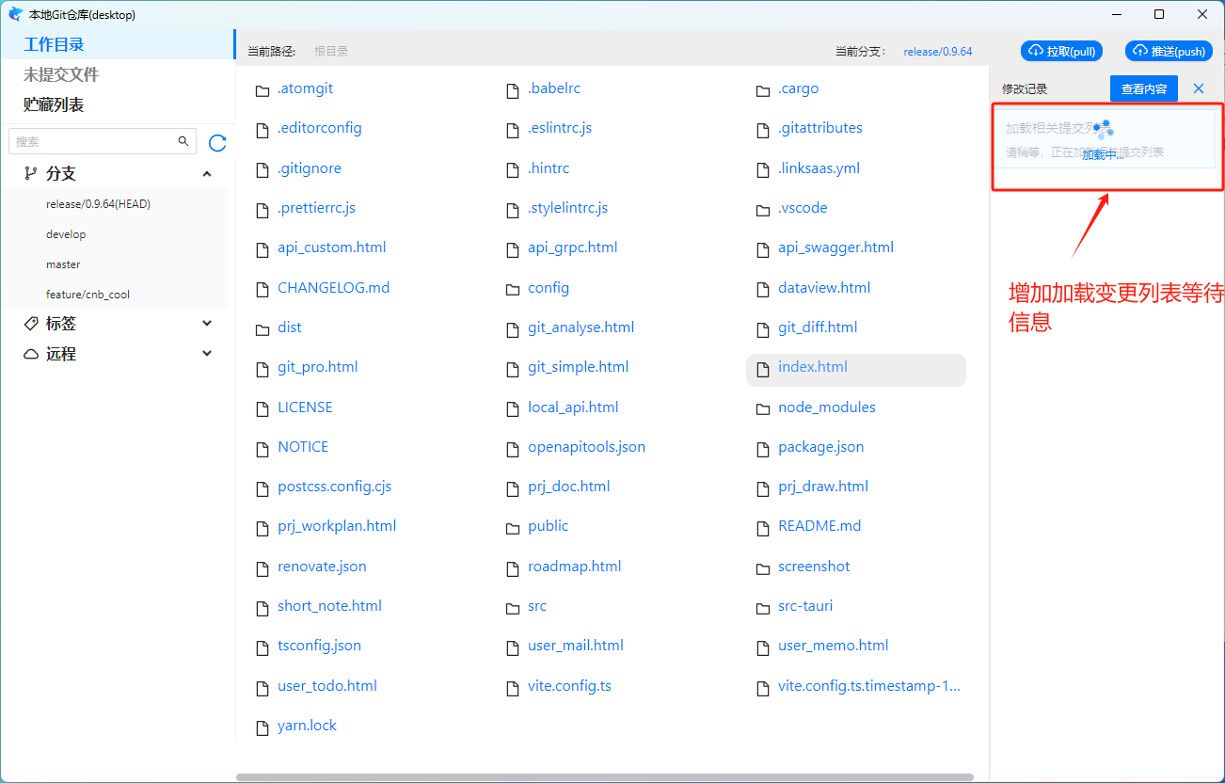The width and height of the screenshot is (1225, 783).
Task: Click the folder icon for node_modules
Action: coord(762,407)
